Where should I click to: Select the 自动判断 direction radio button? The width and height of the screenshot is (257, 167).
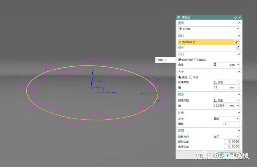[180, 60]
